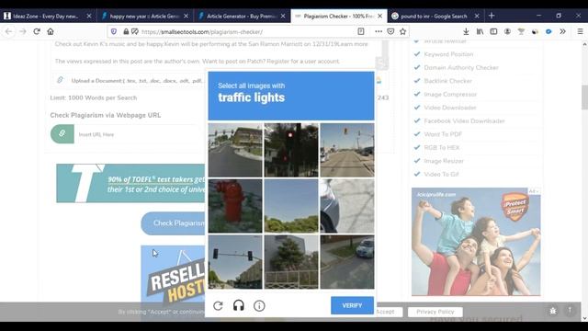Open Word To PDF link

click(x=443, y=134)
